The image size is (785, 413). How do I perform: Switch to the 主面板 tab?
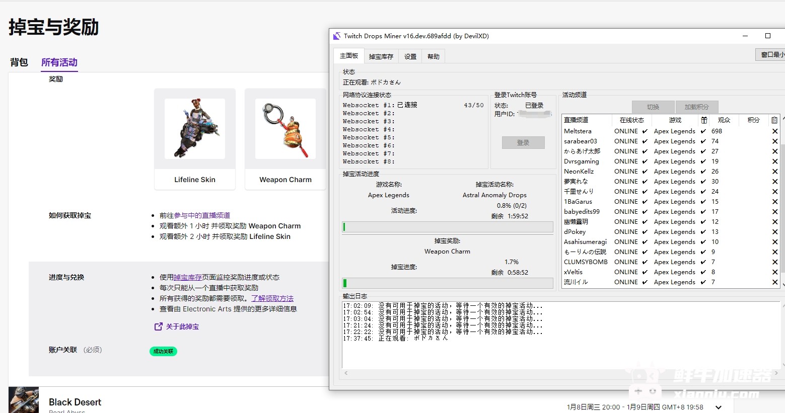tap(349, 56)
